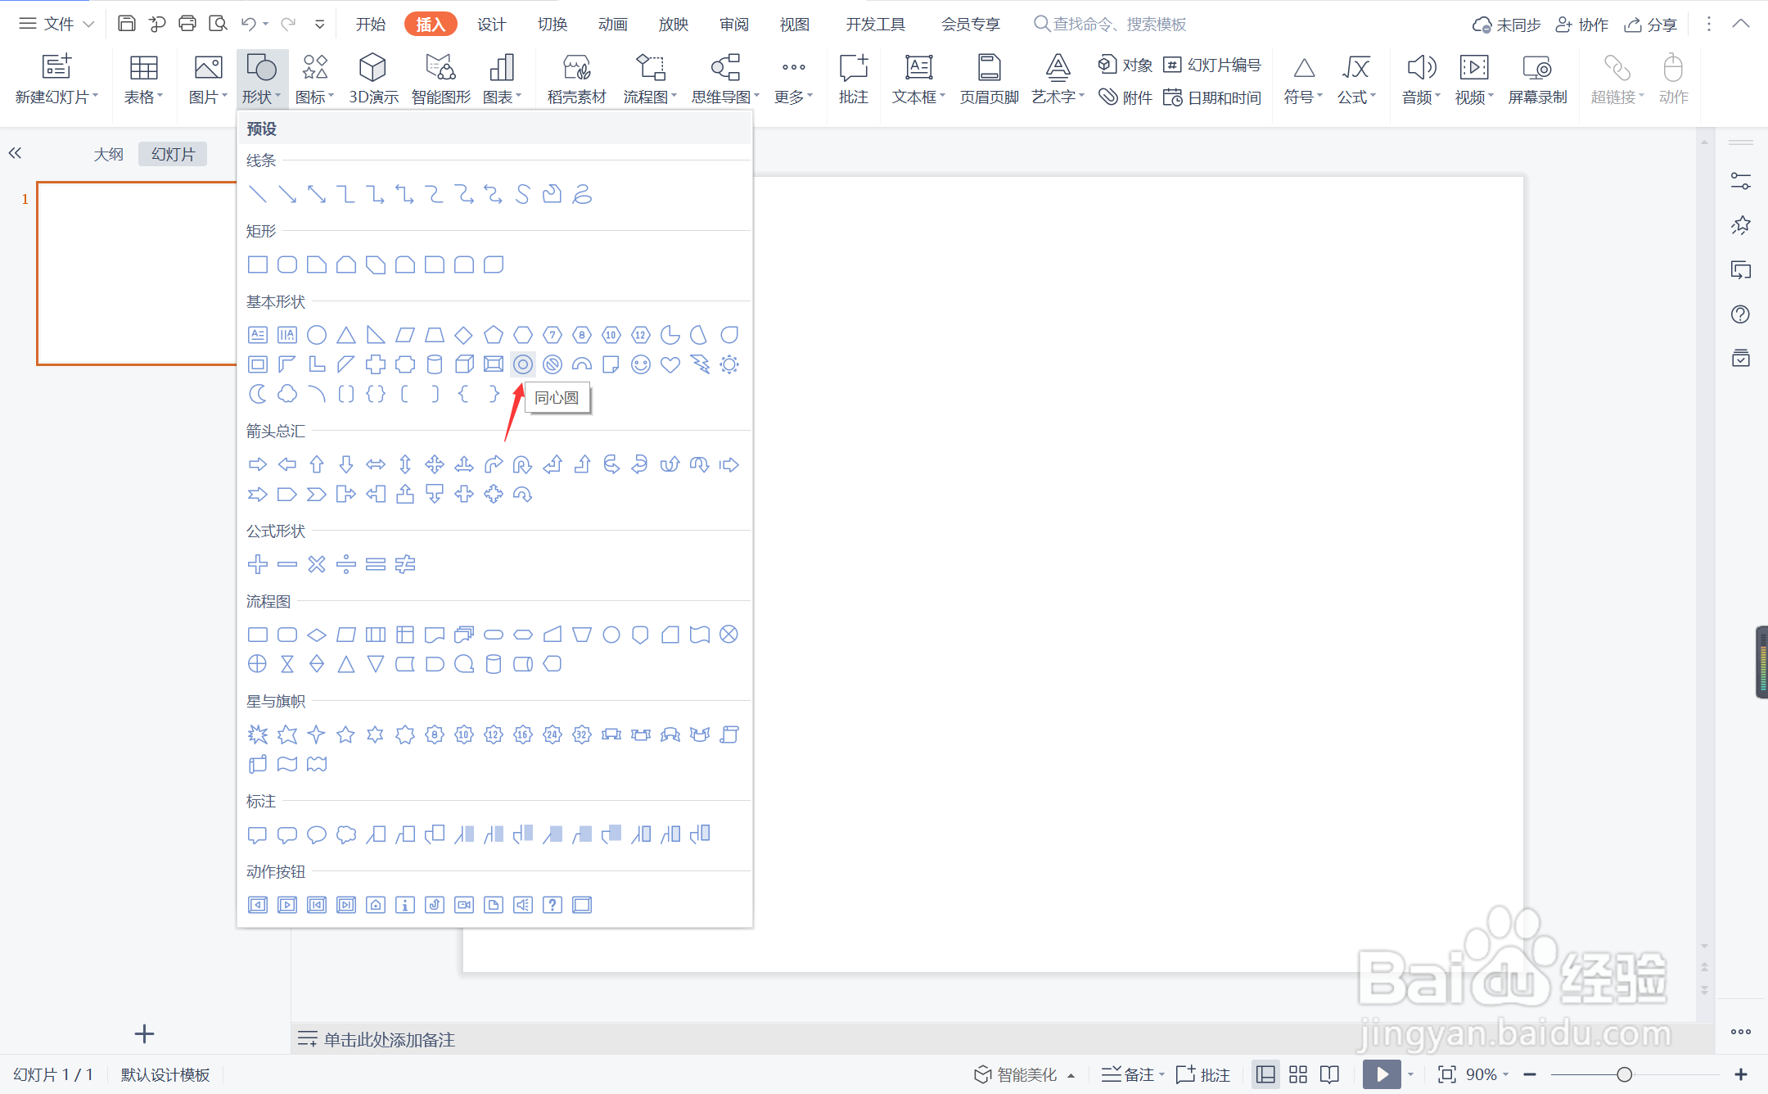The height and width of the screenshot is (1094, 1768).
Task: Click the zoom in plus button
Action: 1741,1074
